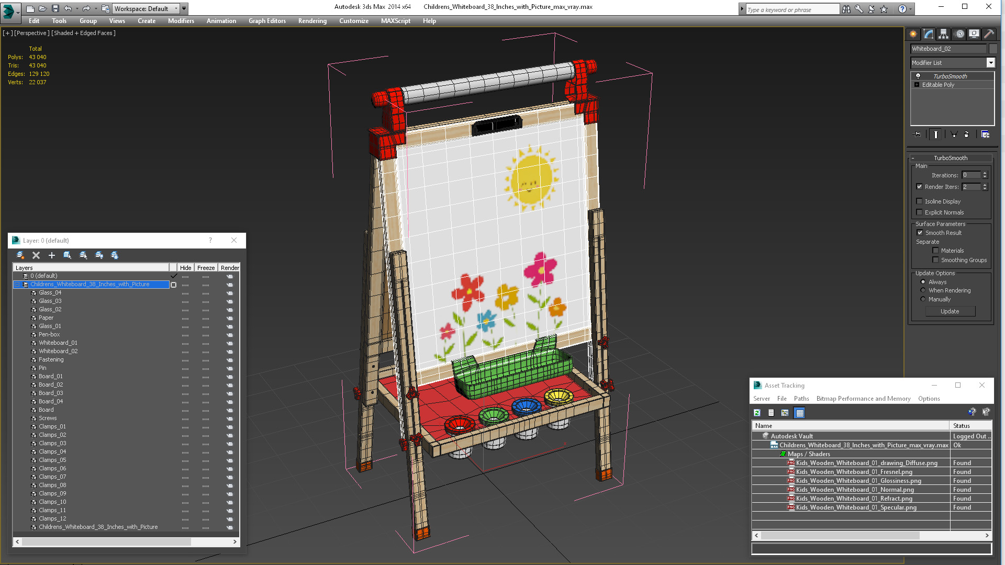Open the Modify command panel tab
This screenshot has width=1005, height=565.
(929, 34)
